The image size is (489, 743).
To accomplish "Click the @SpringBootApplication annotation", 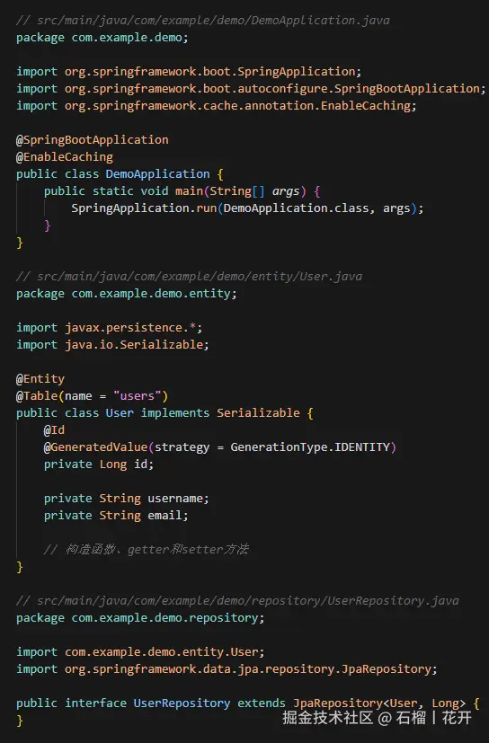I will point(93,140).
